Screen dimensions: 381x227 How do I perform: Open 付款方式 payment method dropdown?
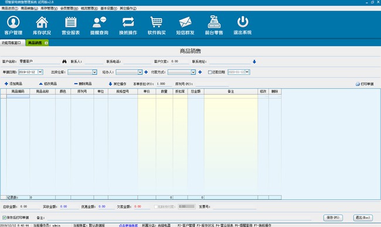pos(193,72)
